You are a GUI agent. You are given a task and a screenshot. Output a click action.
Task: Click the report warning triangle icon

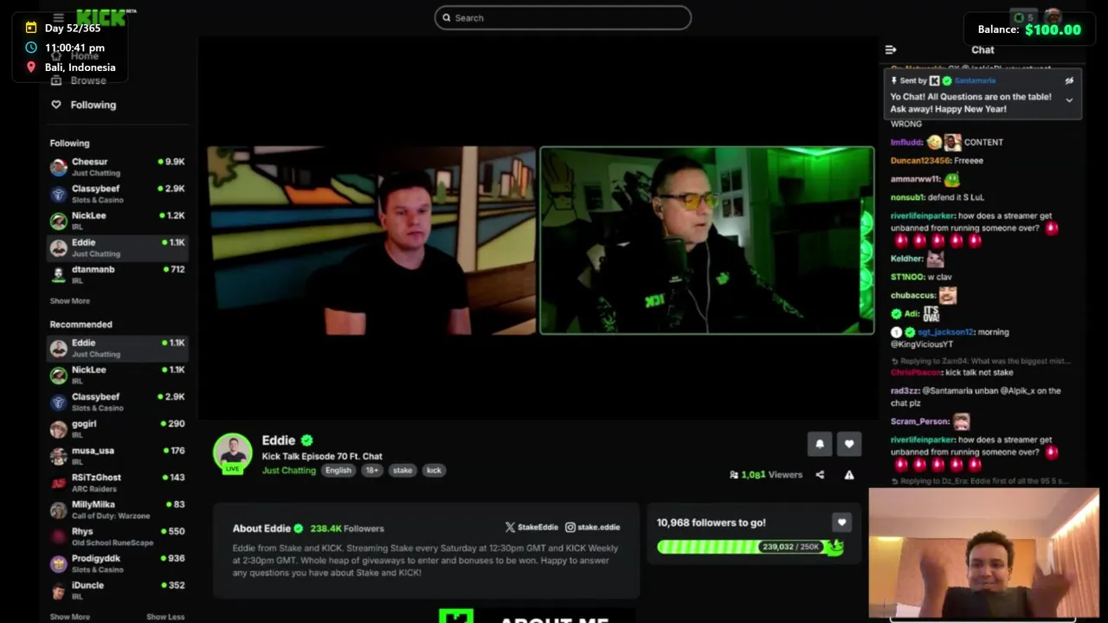[x=849, y=475]
